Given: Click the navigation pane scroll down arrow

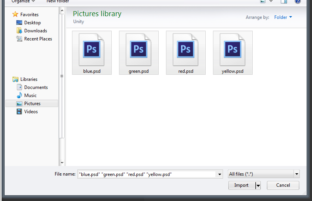Looking at the screenshot, I should (x=62, y=163).
